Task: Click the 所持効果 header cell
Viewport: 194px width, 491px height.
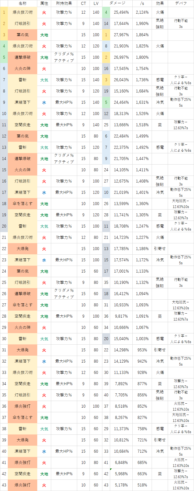Action: [64, 3]
